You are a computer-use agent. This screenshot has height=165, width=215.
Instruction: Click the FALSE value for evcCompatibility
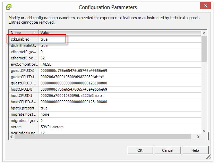(x=46, y=64)
